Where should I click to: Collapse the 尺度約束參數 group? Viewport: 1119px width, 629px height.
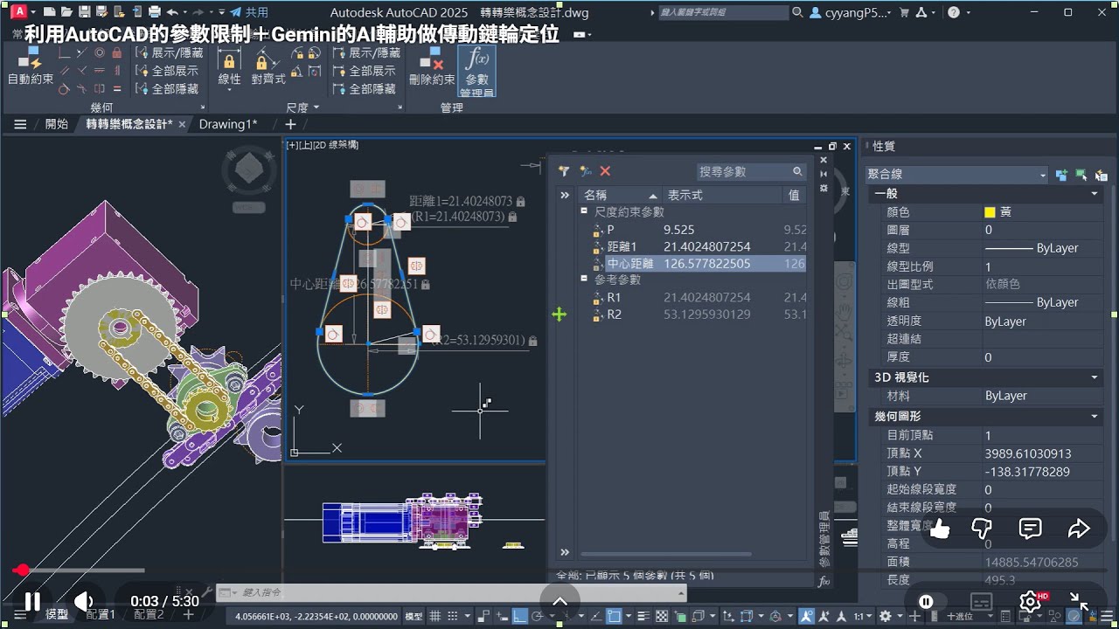coord(584,211)
